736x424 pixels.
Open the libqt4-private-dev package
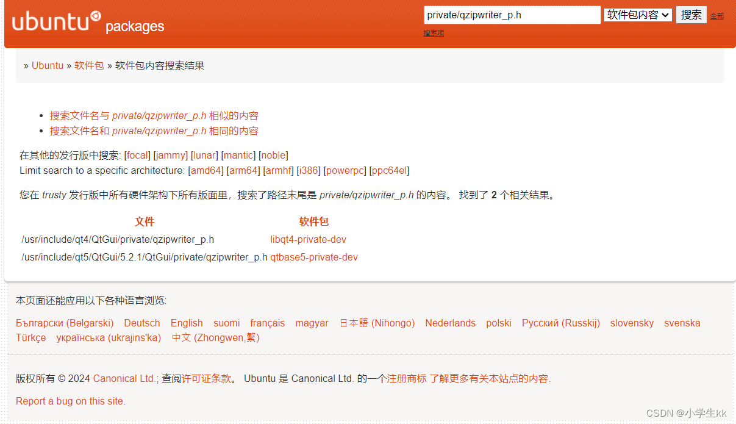[x=309, y=240]
